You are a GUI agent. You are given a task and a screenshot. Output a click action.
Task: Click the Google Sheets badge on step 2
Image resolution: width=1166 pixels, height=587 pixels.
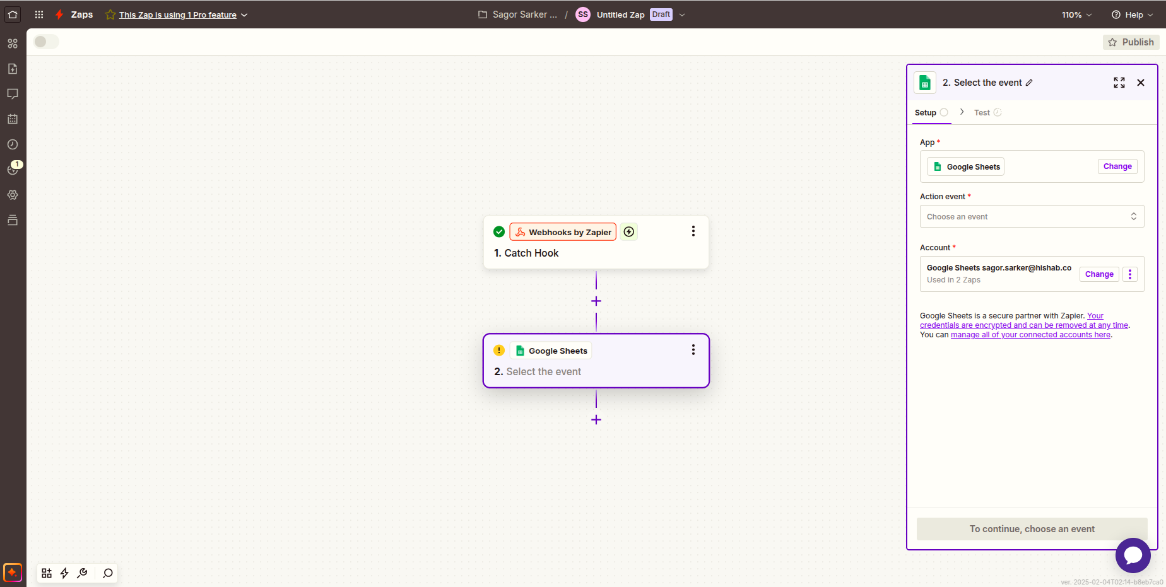point(551,351)
